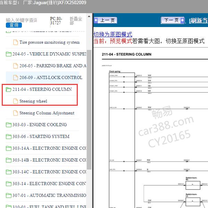
Task: Click the sidebar scroll-up arrow
Action: [89, 16]
